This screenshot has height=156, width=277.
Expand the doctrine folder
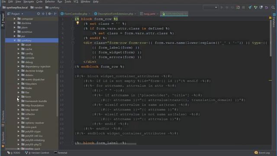tap(15, 23)
